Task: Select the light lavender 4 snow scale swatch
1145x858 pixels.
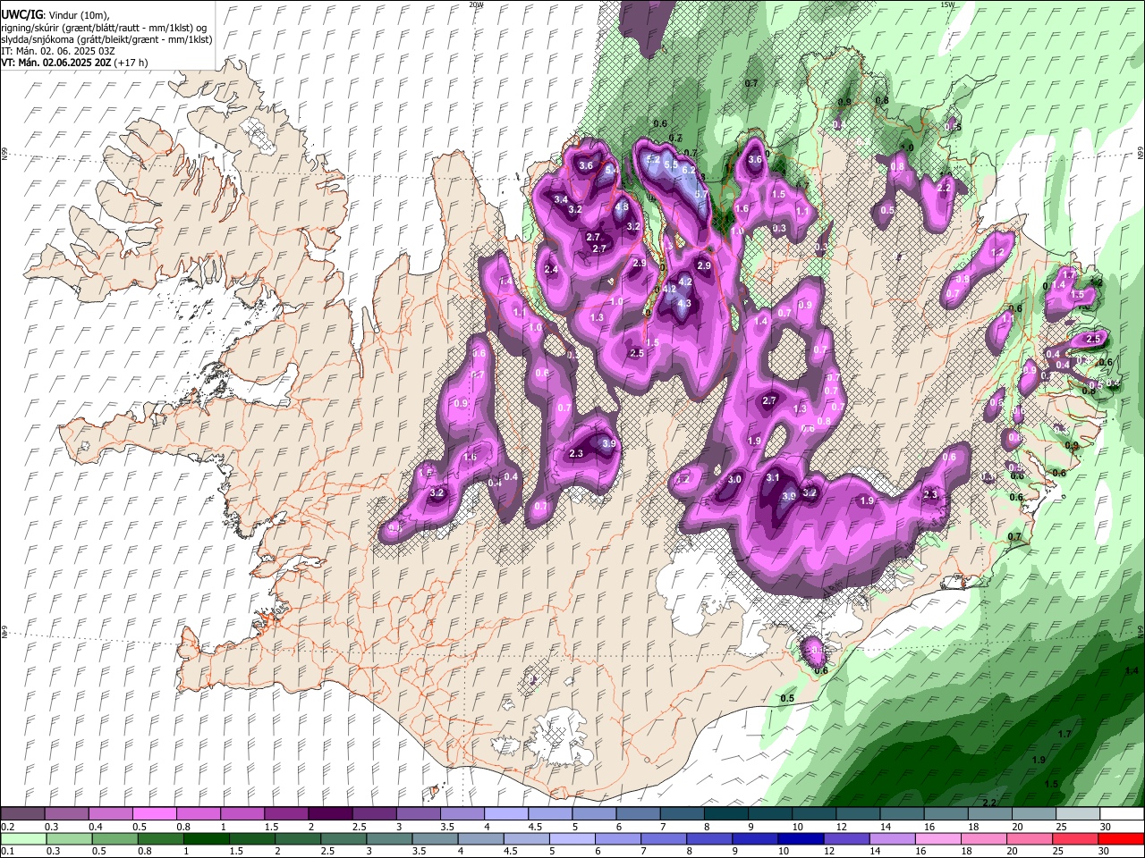Action: click(x=506, y=814)
